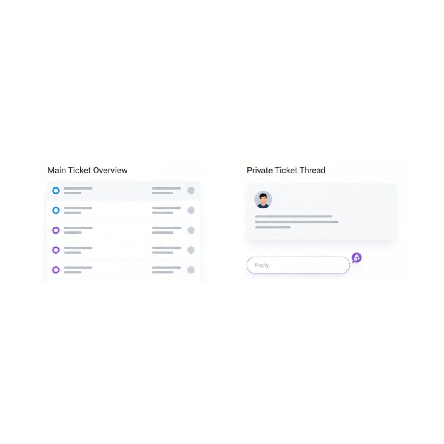Select the purple status ring on the third ticket
The height and width of the screenshot is (444, 444).
click(56, 230)
